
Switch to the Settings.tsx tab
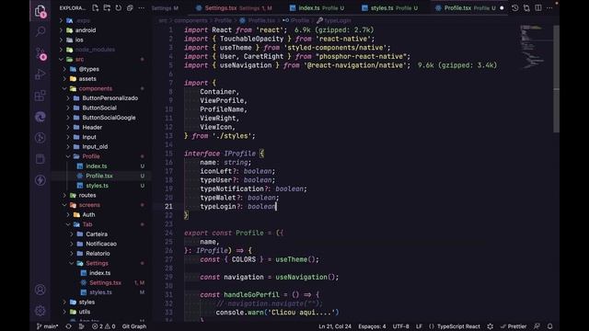click(235, 8)
